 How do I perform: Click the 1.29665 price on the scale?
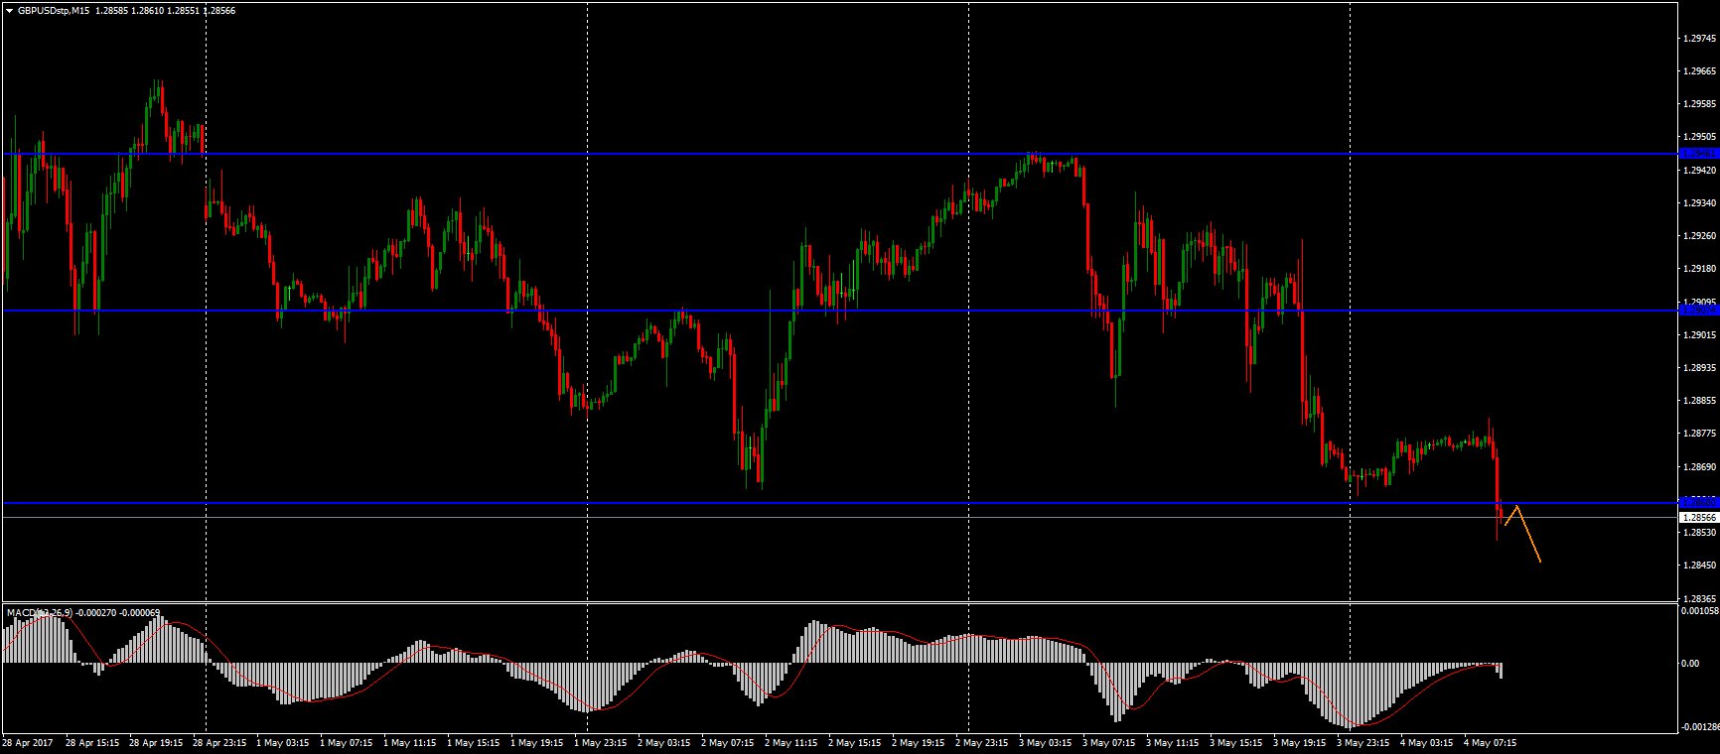[x=1698, y=71]
